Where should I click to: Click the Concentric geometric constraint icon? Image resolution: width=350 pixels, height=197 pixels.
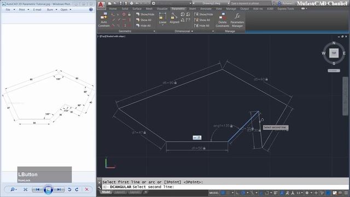point(124,14)
